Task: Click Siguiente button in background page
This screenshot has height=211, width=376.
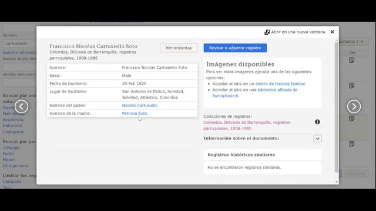Action: tap(357, 173)
